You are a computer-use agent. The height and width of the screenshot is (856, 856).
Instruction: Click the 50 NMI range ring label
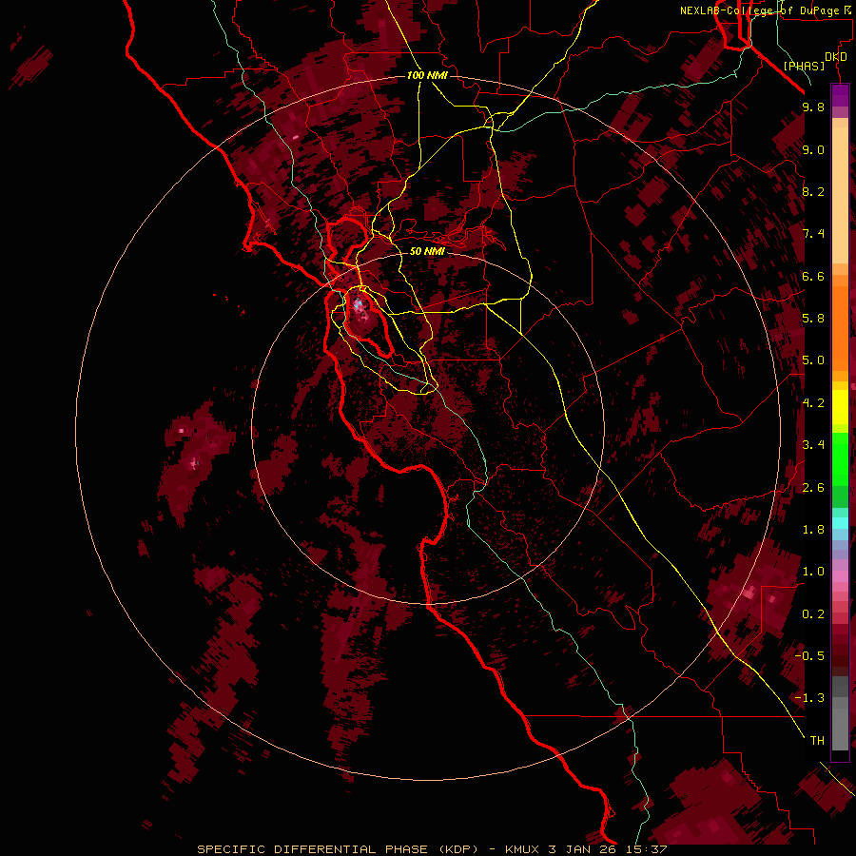[x=427, y=251]
